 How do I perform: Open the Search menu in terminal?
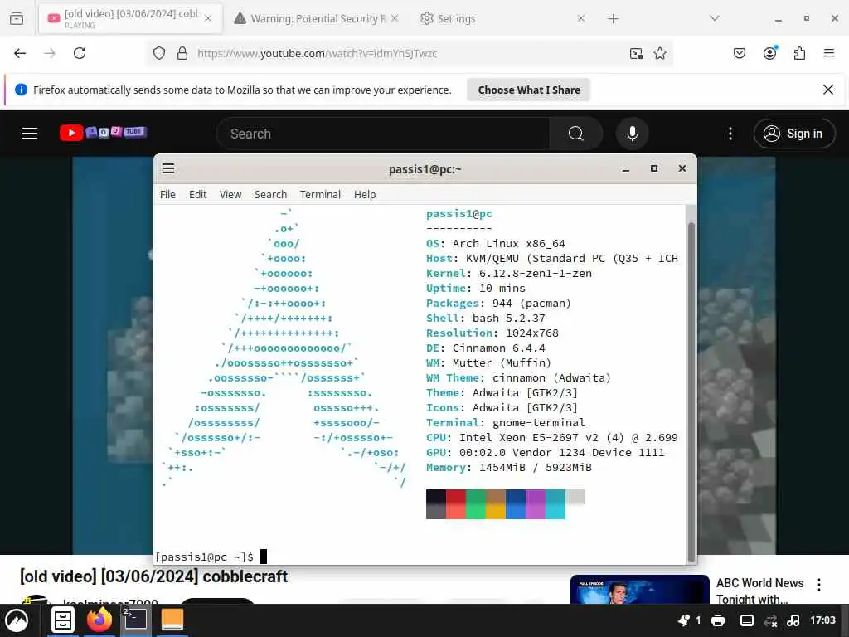click(x=271, y=194)
